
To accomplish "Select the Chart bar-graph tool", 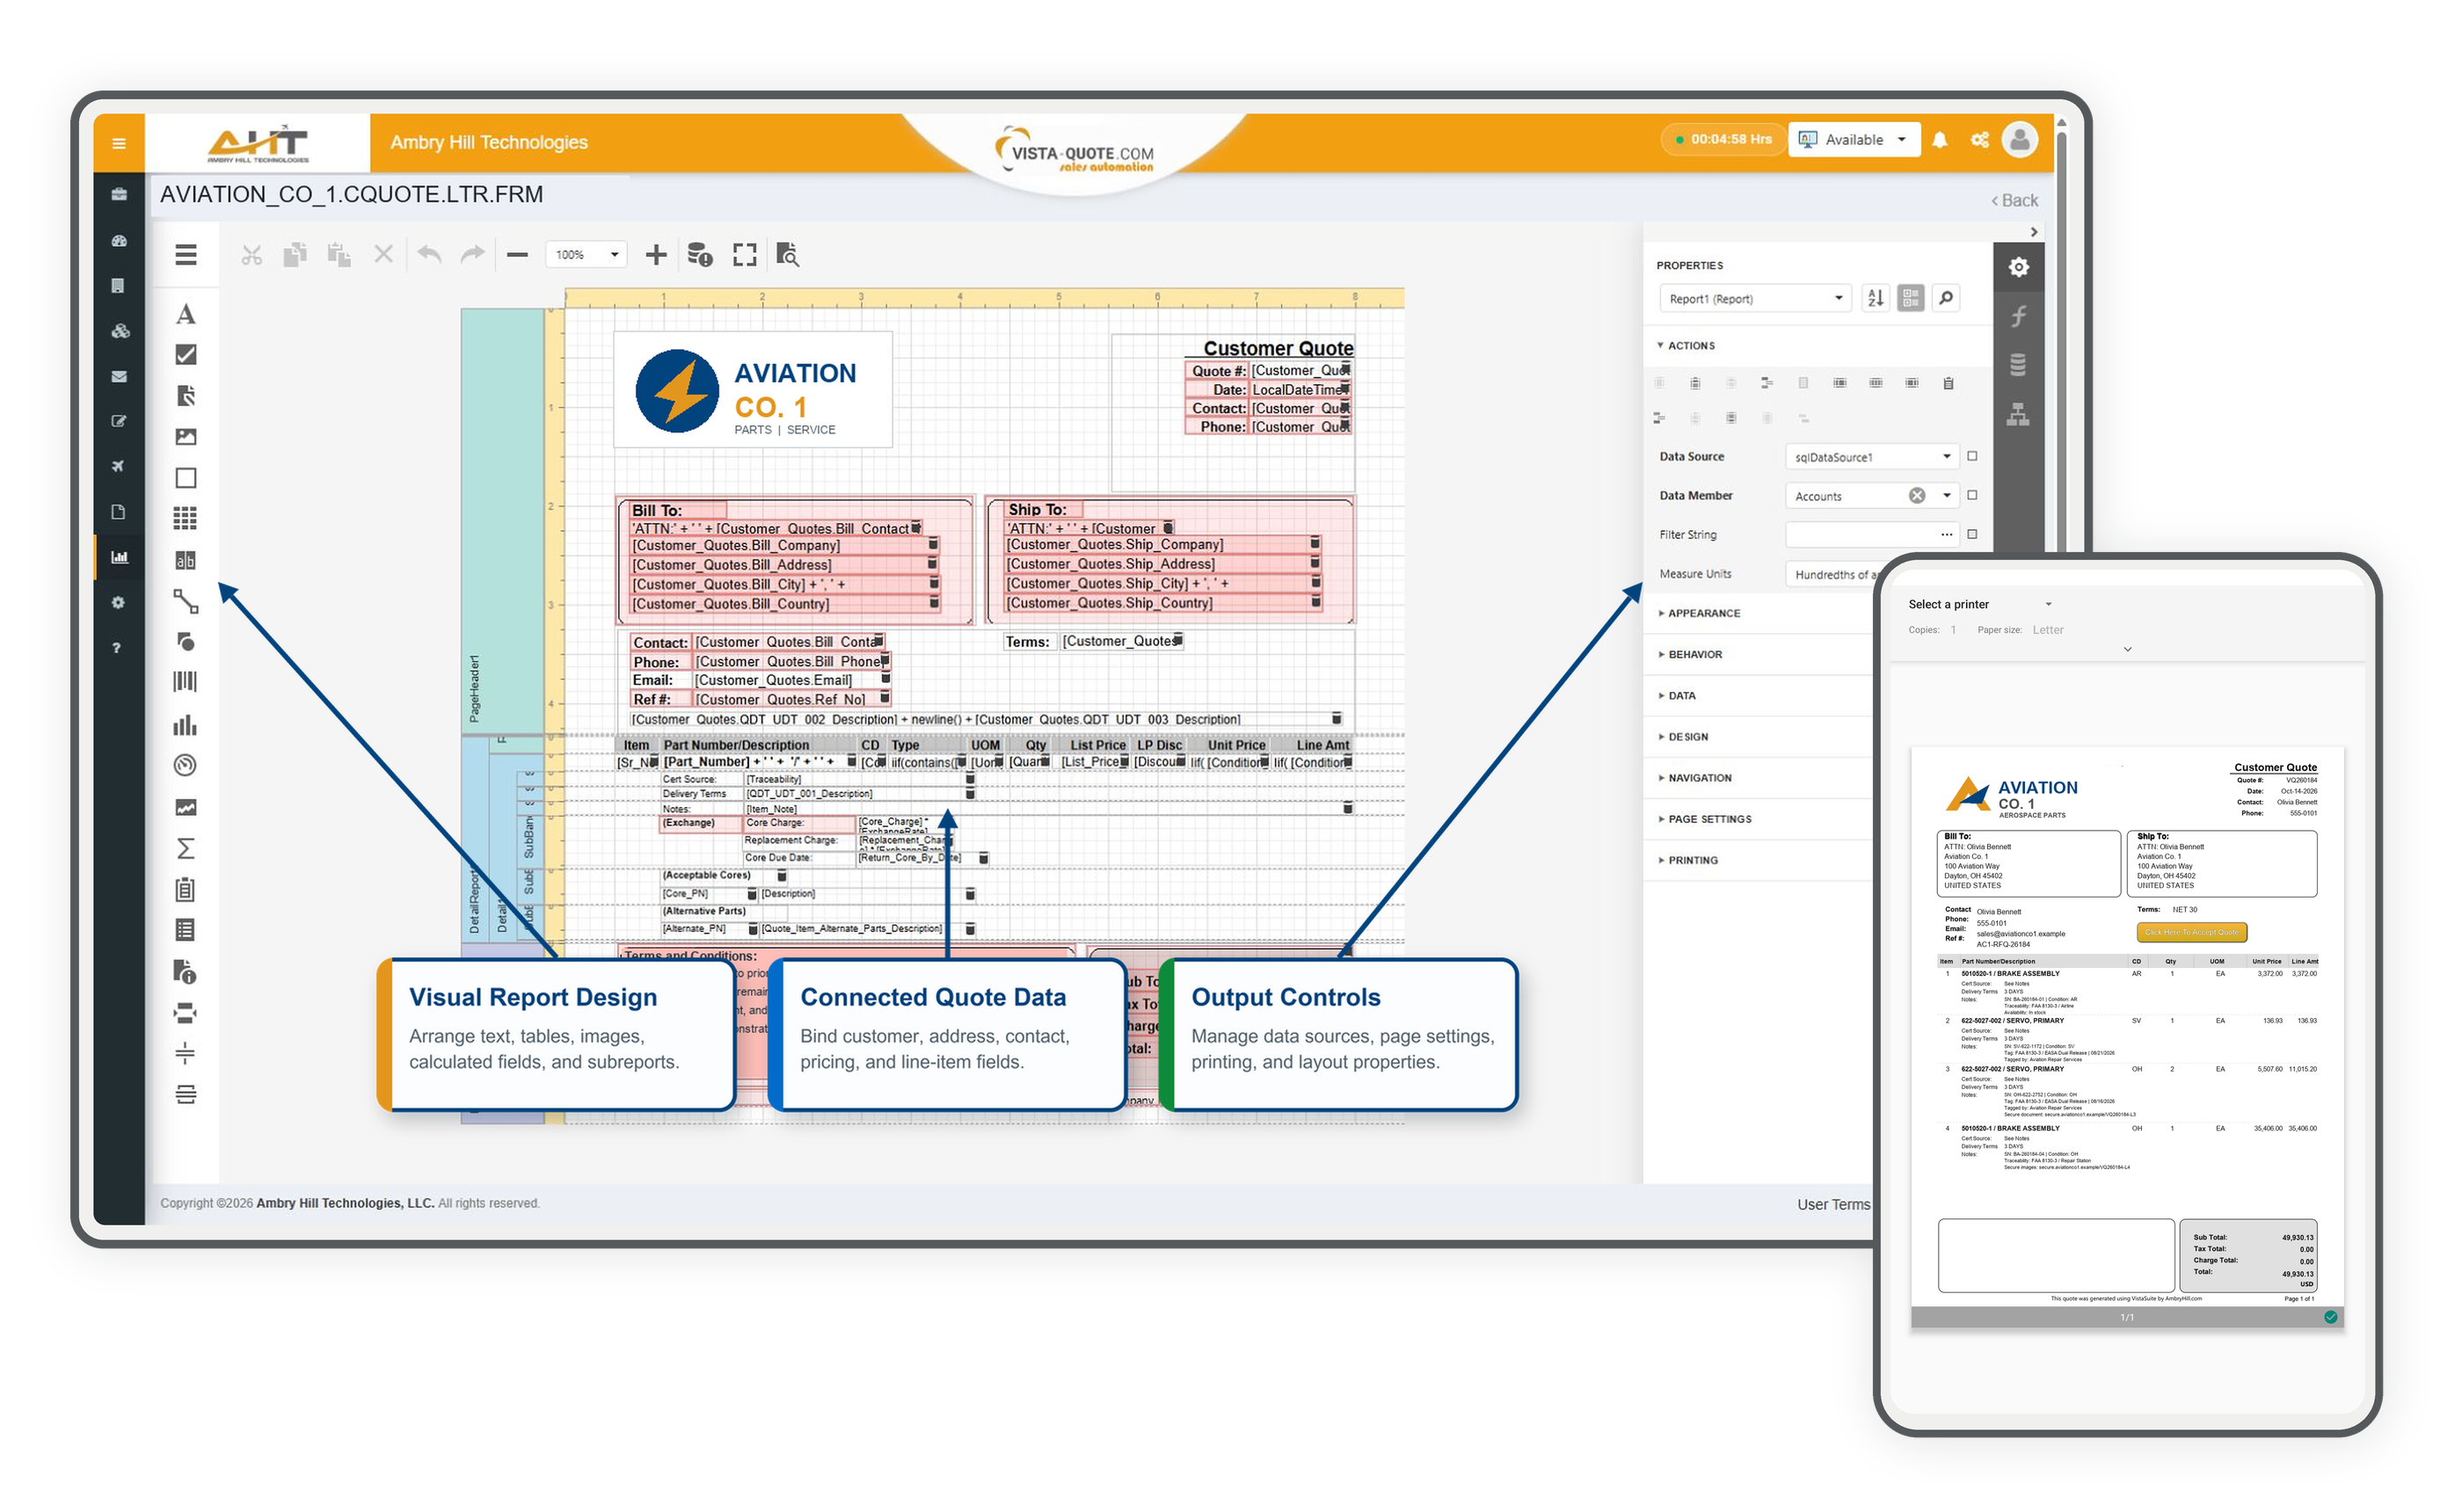I will (186, 726).
